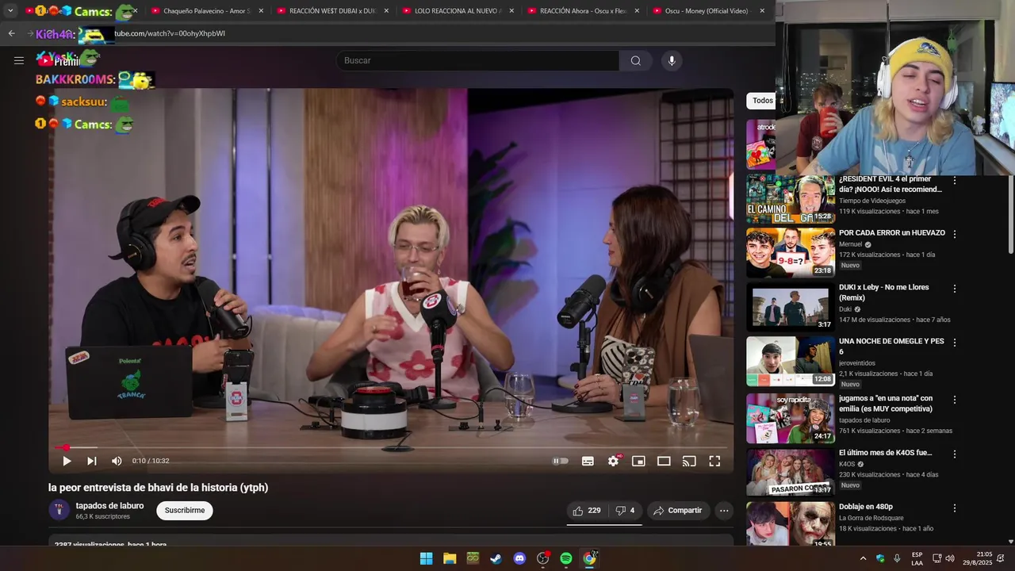
Task: Share the video via Compartir button
Action: [x=677, y=511]
